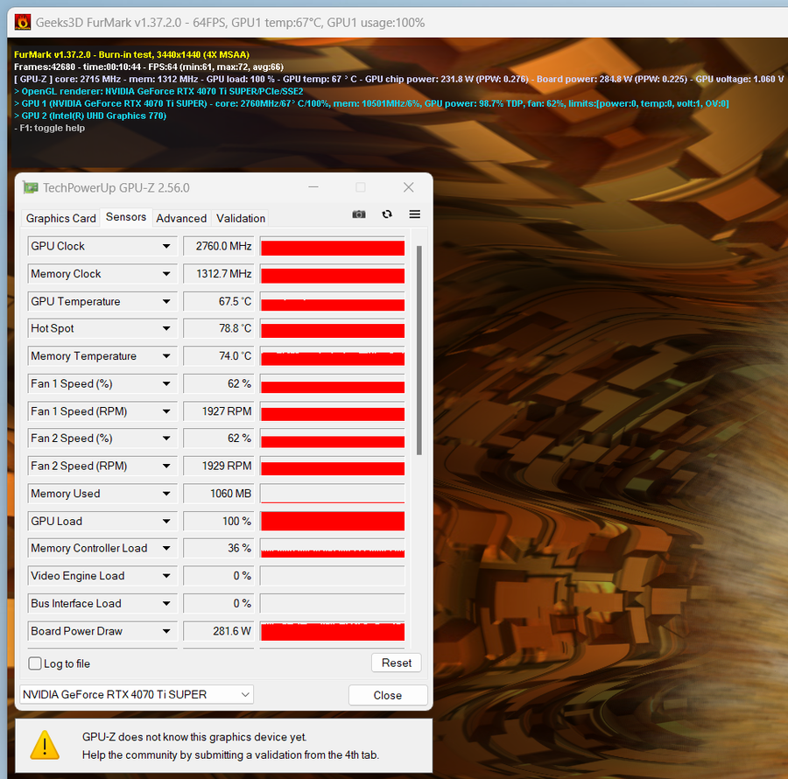Click the 2760.0 MHz GPU clock value

(x=219, y=246)
